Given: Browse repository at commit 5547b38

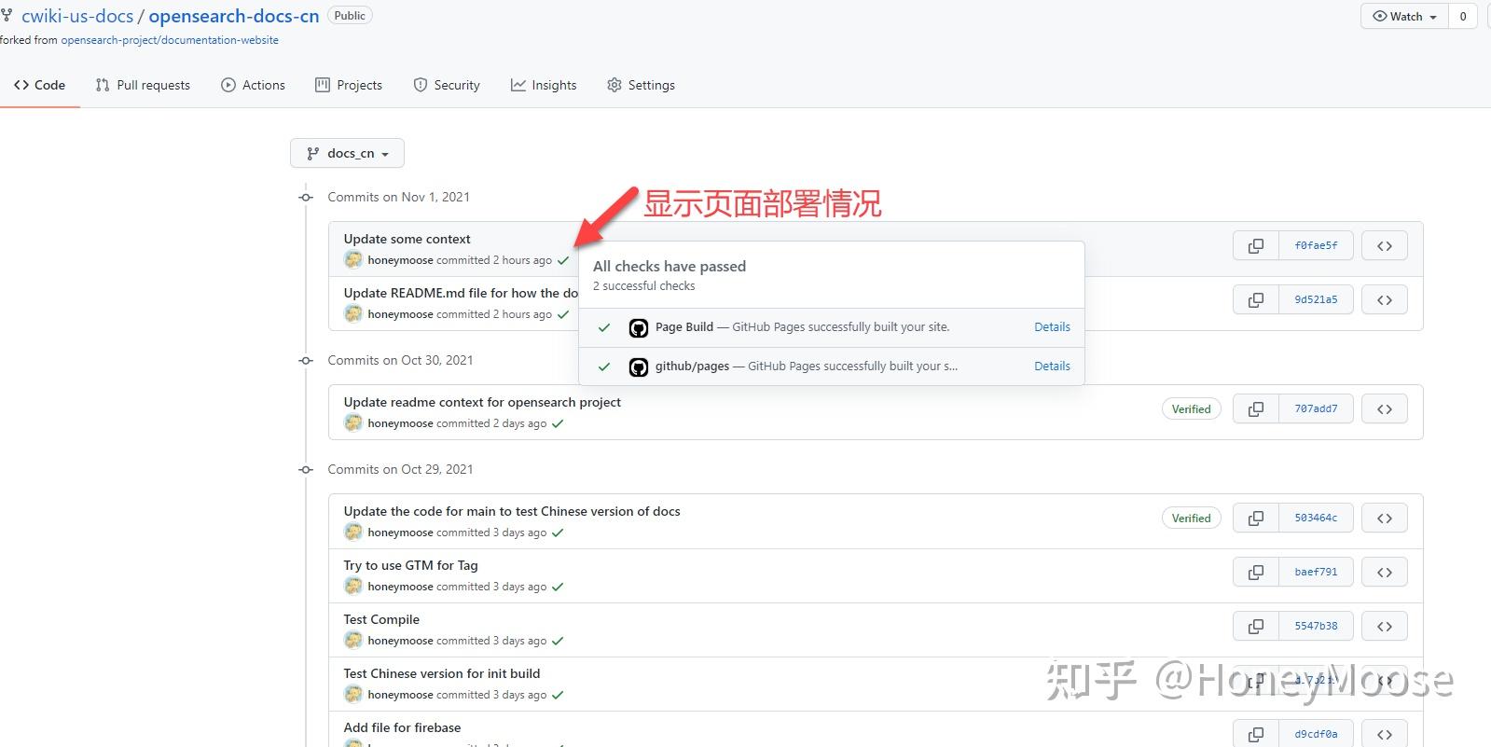Looking at the screenshot, I should click(x=1385, y=627).
